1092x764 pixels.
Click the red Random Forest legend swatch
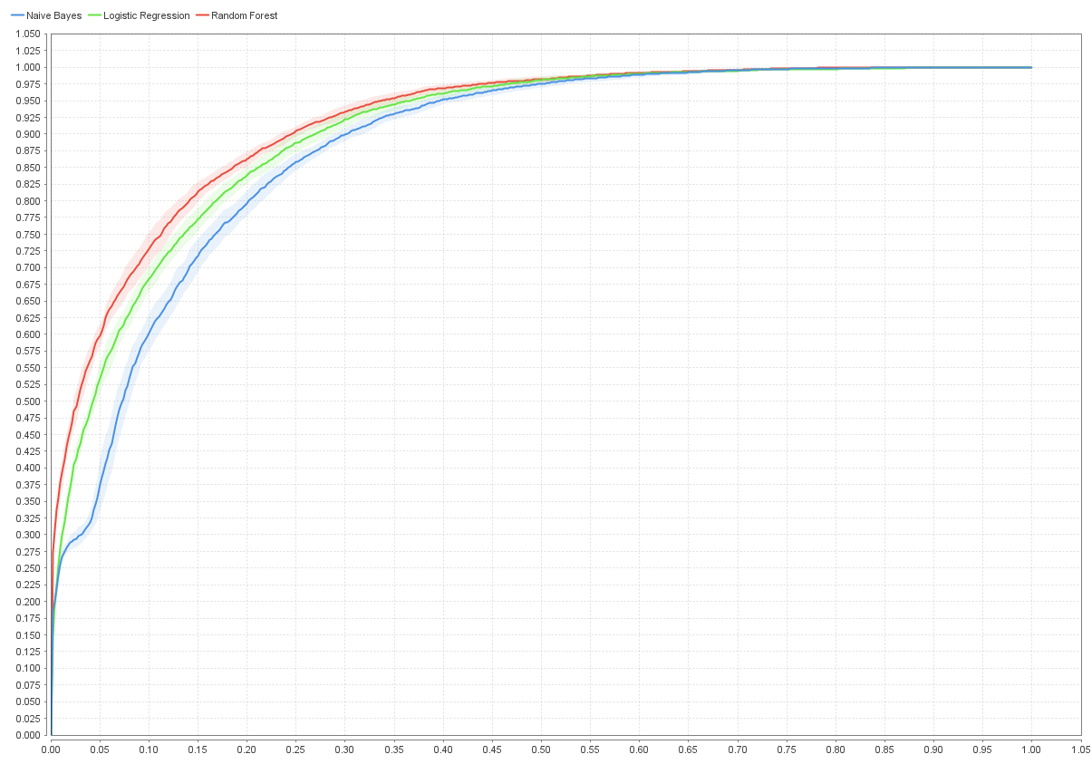[202, 15]
